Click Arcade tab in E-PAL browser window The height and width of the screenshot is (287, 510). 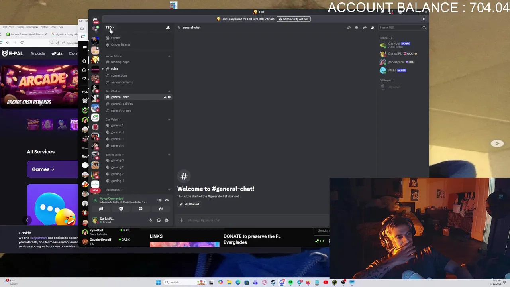38,53
